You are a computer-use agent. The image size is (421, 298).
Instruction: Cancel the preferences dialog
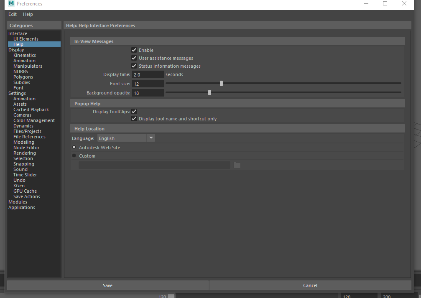pos(310,285)
